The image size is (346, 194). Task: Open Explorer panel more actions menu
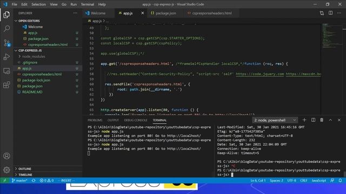click(75, 13)
